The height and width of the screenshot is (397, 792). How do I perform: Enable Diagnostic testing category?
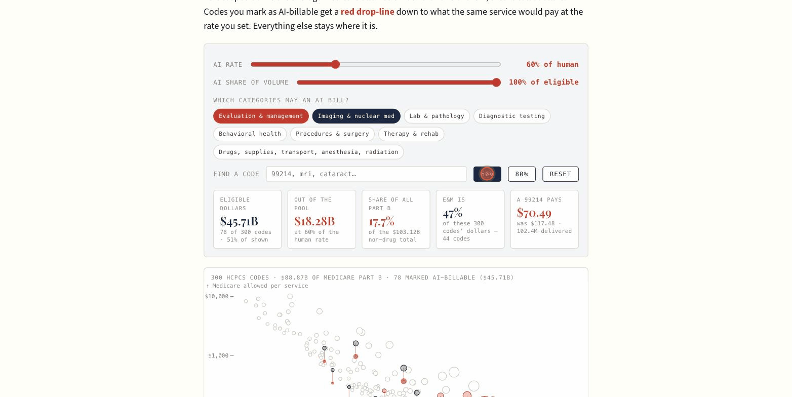tap(511, 116)
